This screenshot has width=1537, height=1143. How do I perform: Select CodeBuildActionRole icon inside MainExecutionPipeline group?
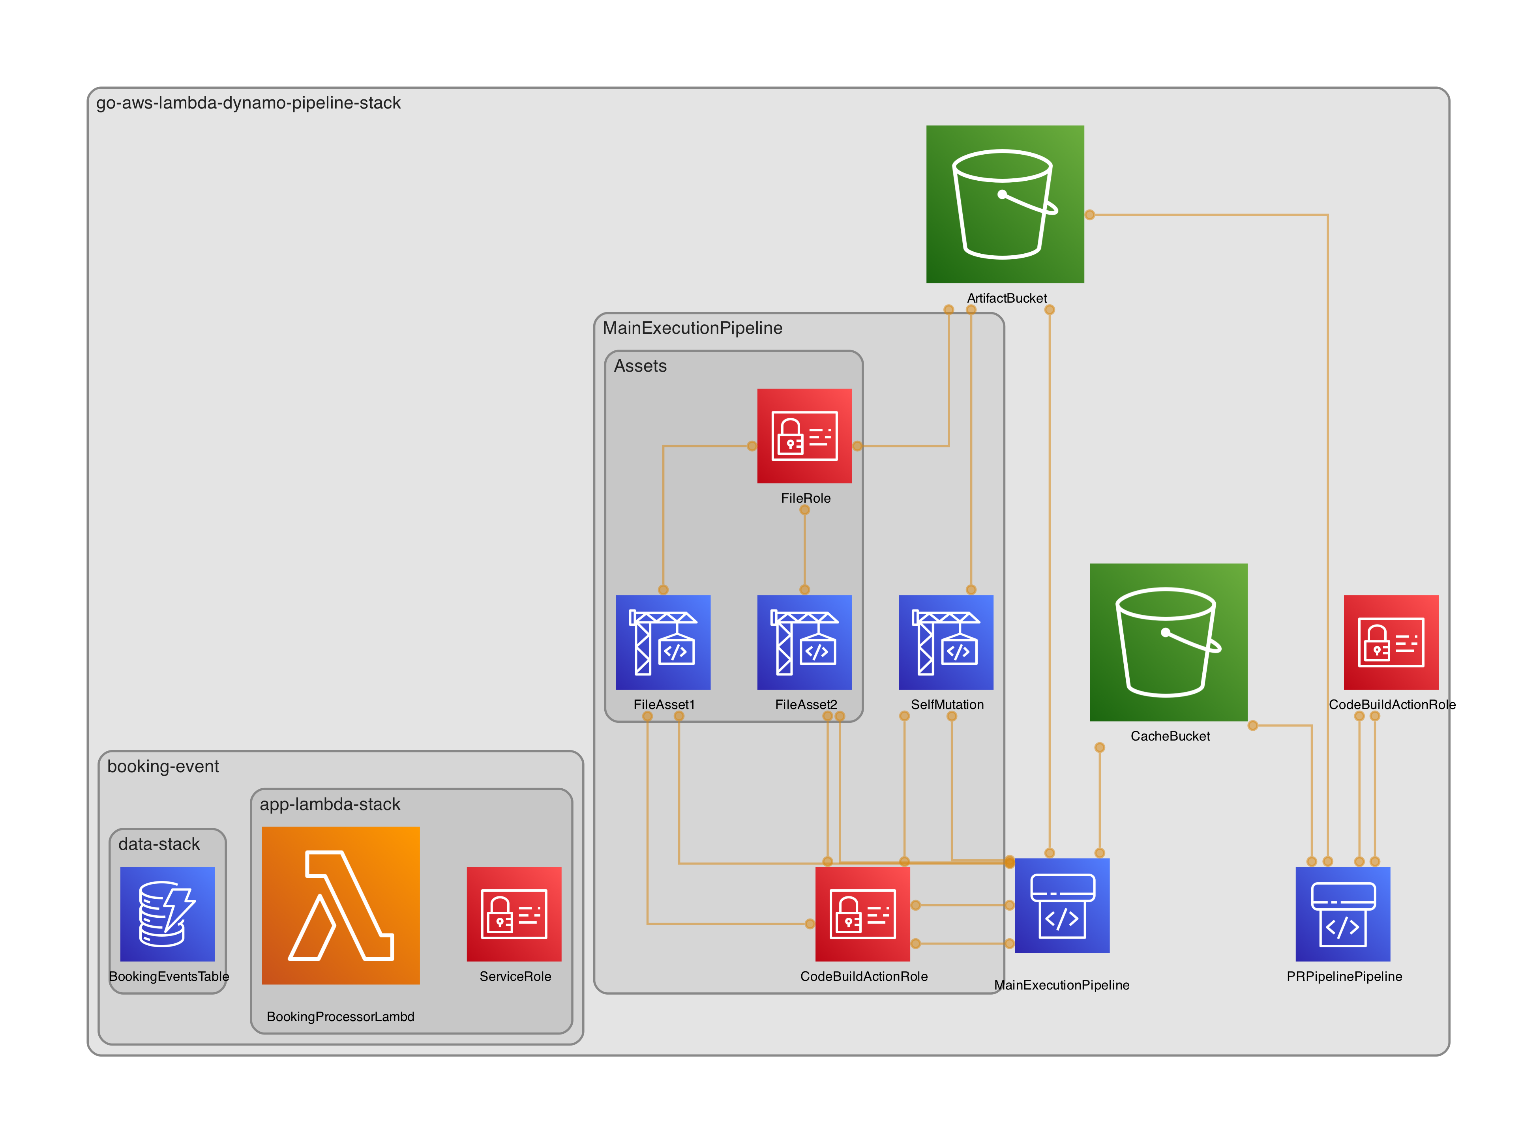coord(862,914)
